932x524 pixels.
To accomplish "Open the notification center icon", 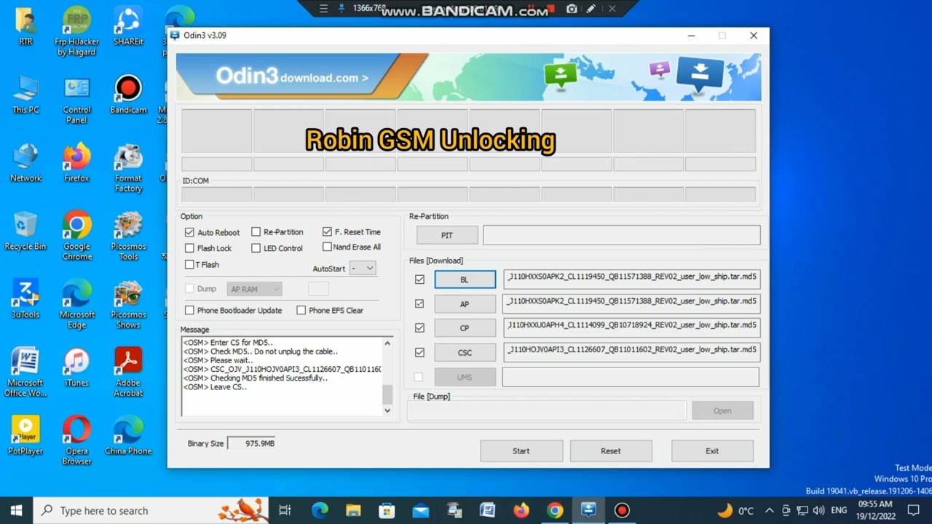I will click(x=914, y=510).
